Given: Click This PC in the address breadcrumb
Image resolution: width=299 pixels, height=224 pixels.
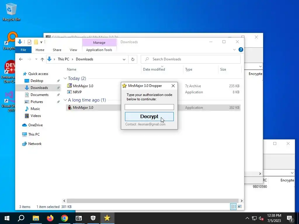Looking at the screenshot, I should [x=63, y=59].
